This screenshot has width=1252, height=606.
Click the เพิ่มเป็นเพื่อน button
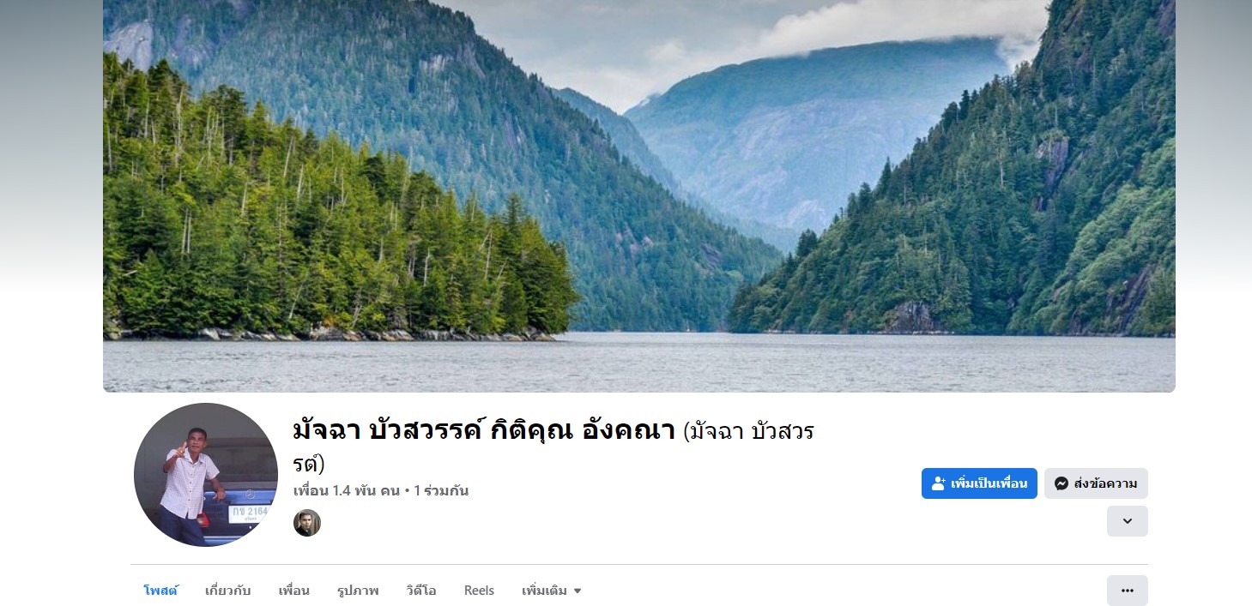pyautogui.click(x=979, y=483)
